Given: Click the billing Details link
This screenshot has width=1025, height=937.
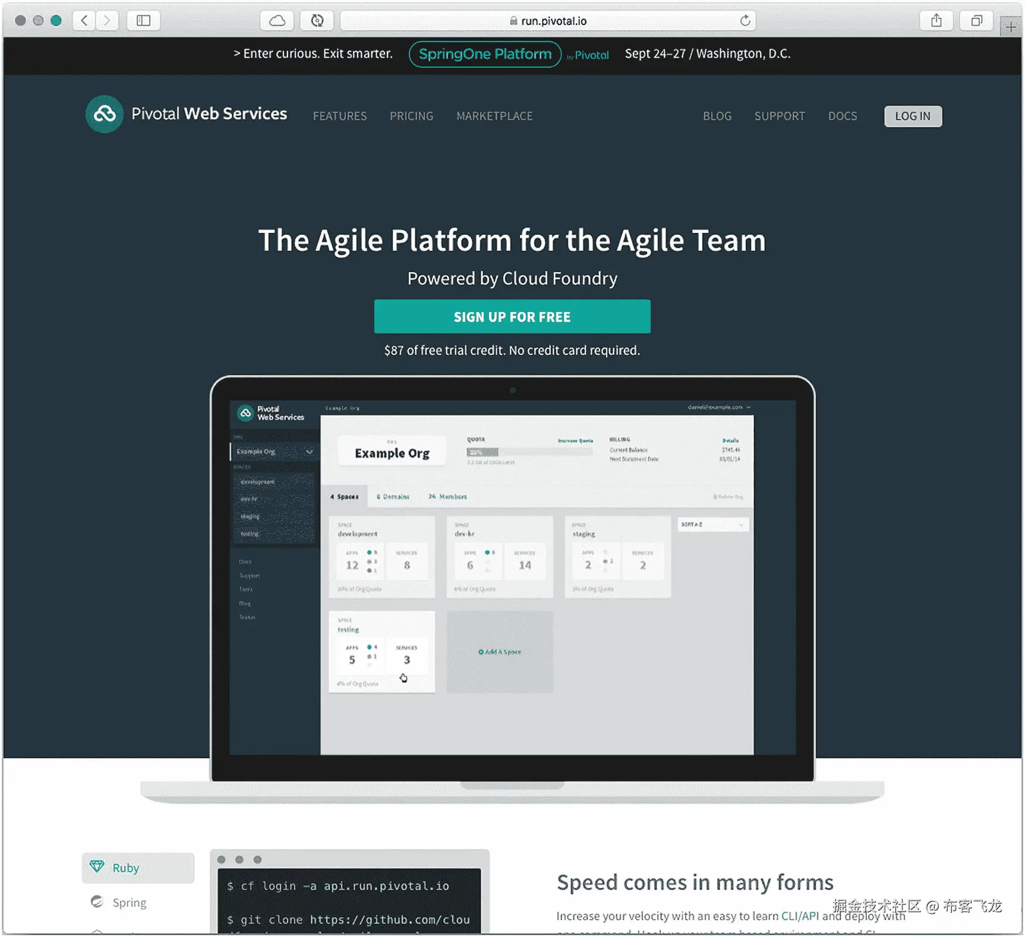Looking at the screenshot, I should 730,441.
